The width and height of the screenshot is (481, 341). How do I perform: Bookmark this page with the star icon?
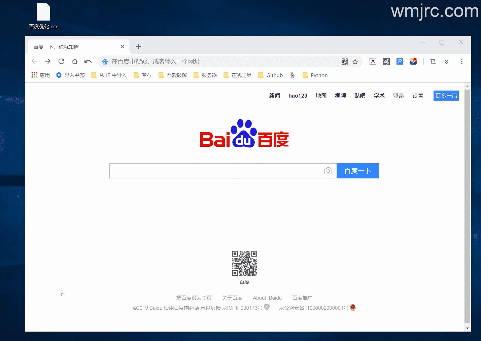tap(355, 62)
